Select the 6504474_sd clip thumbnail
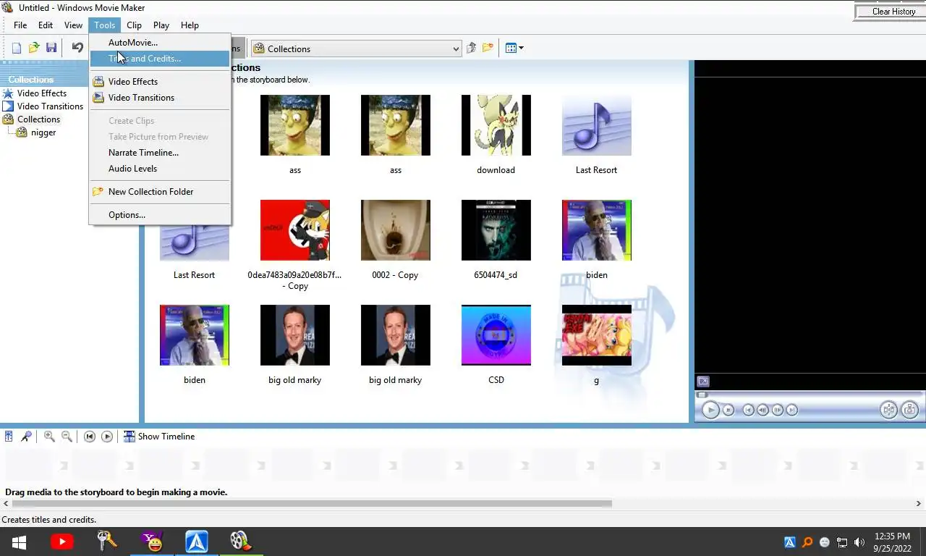926x556 pixels. [496, 230]
